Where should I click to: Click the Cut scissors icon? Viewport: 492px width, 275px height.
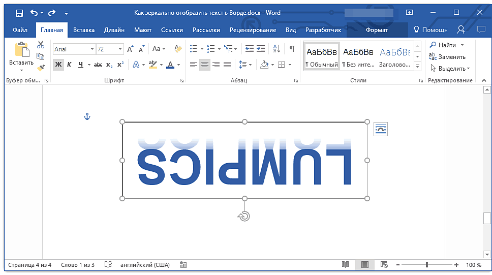coord(41,45)
